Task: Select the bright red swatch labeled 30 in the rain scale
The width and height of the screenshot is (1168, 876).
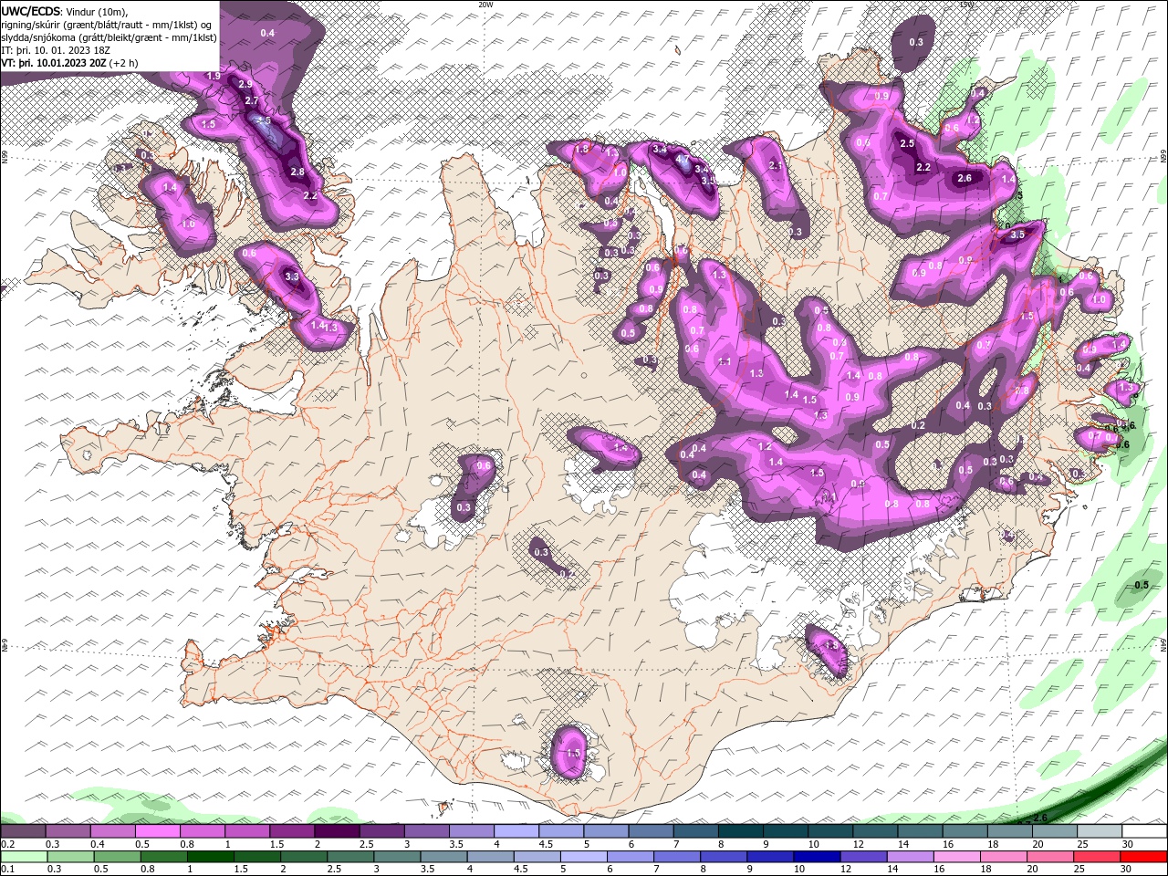Action: [1143, 857]
